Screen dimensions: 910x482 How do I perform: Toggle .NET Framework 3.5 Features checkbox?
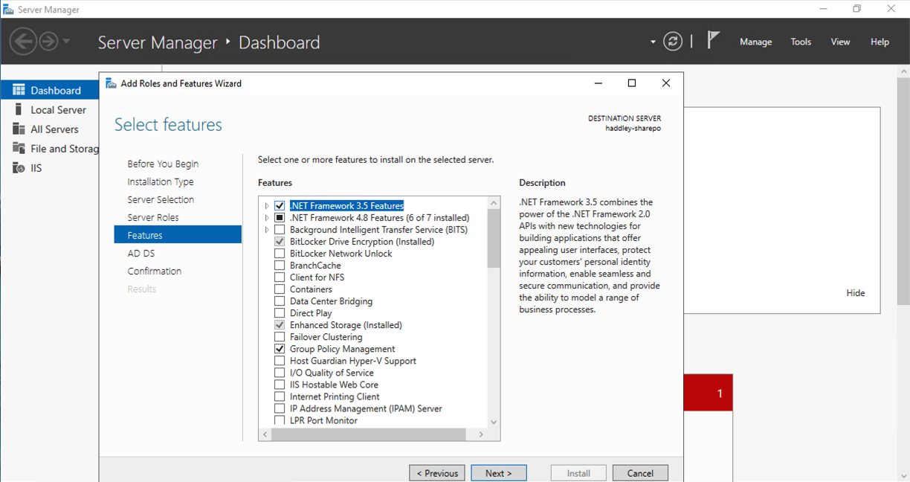[280, 206]
